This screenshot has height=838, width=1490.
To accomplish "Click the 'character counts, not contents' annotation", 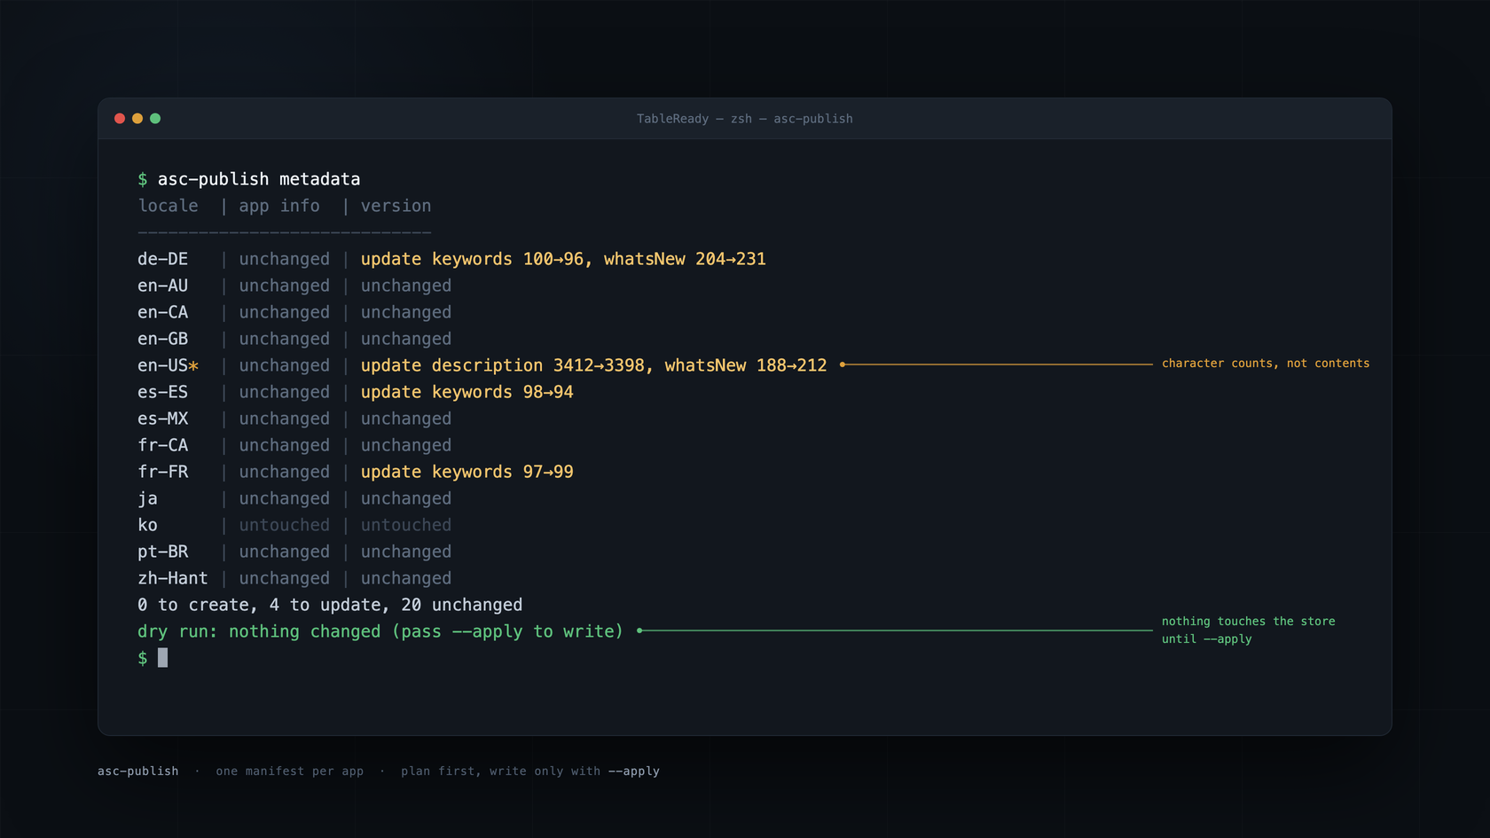I will click(x=1266, y=364).
